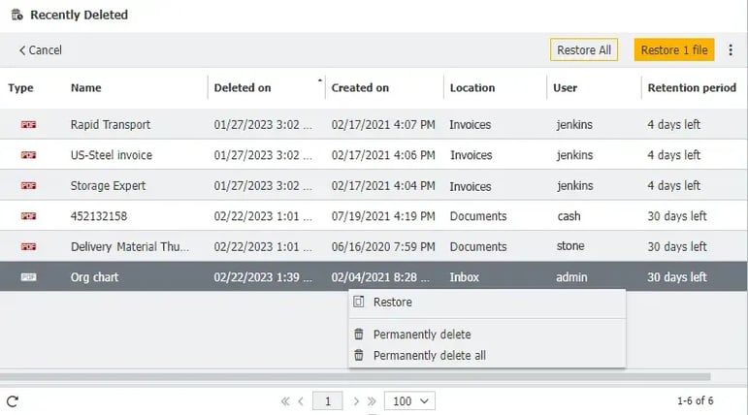This screenshot has height=415, width=748.
Task: Go to the next page
Action: pyautogui.click(x=356, y=401)
